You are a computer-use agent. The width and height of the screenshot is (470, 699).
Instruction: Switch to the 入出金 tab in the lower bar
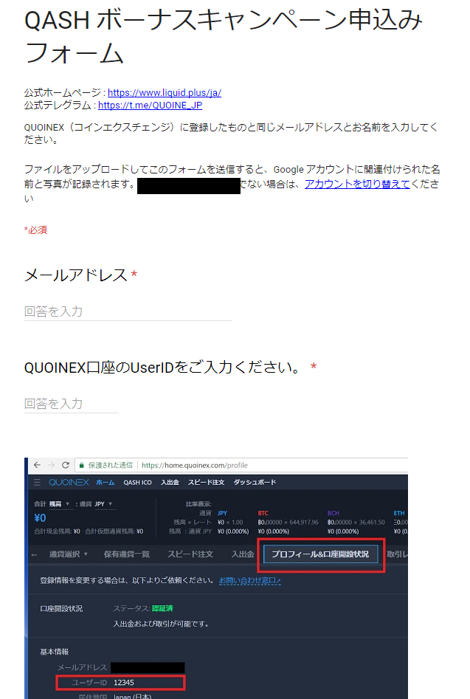click(242, 554)
